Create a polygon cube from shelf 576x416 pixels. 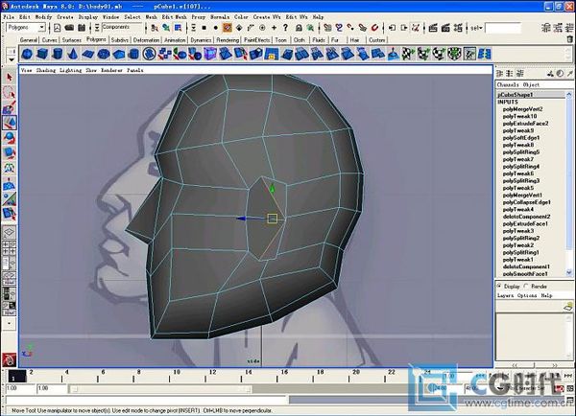42,55
